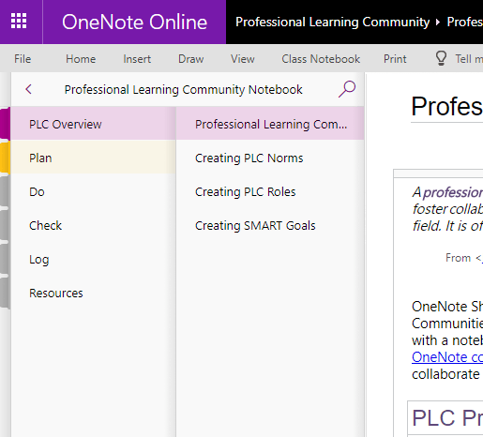Switch to the View ribbon tab
Screen dimensions: 483x437
pos(243,59)
